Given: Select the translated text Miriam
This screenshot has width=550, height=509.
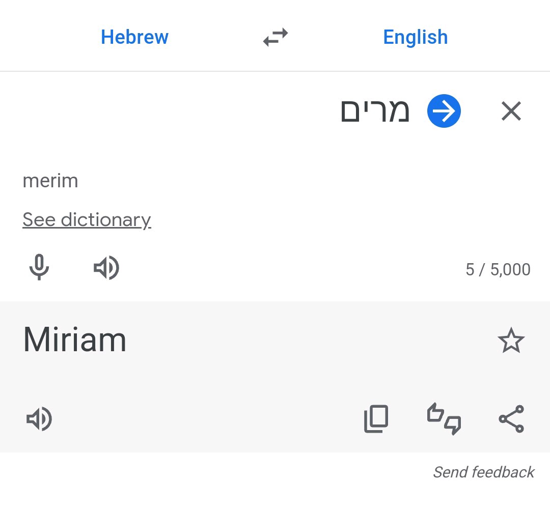Looking at the screenshot, I should [x=75, y=340].
